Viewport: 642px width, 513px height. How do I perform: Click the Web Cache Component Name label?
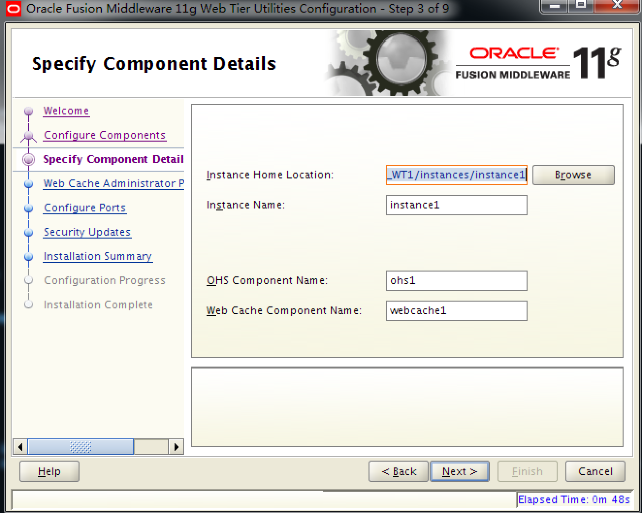(284, 311)
